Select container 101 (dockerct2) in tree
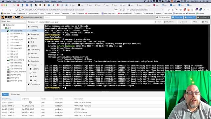Screen dimensions: 211x119 pyautogui.click(x=16, y=31)
